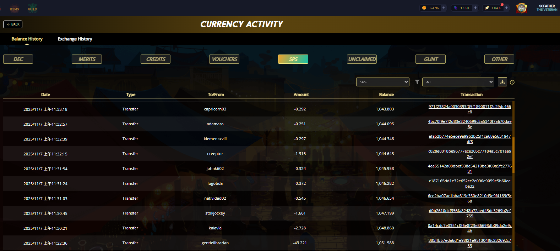This screenshot has width=560, height=251.
Task: Open transaction link 4ea55142a08dbef338e54
Action: coord(470,169)
